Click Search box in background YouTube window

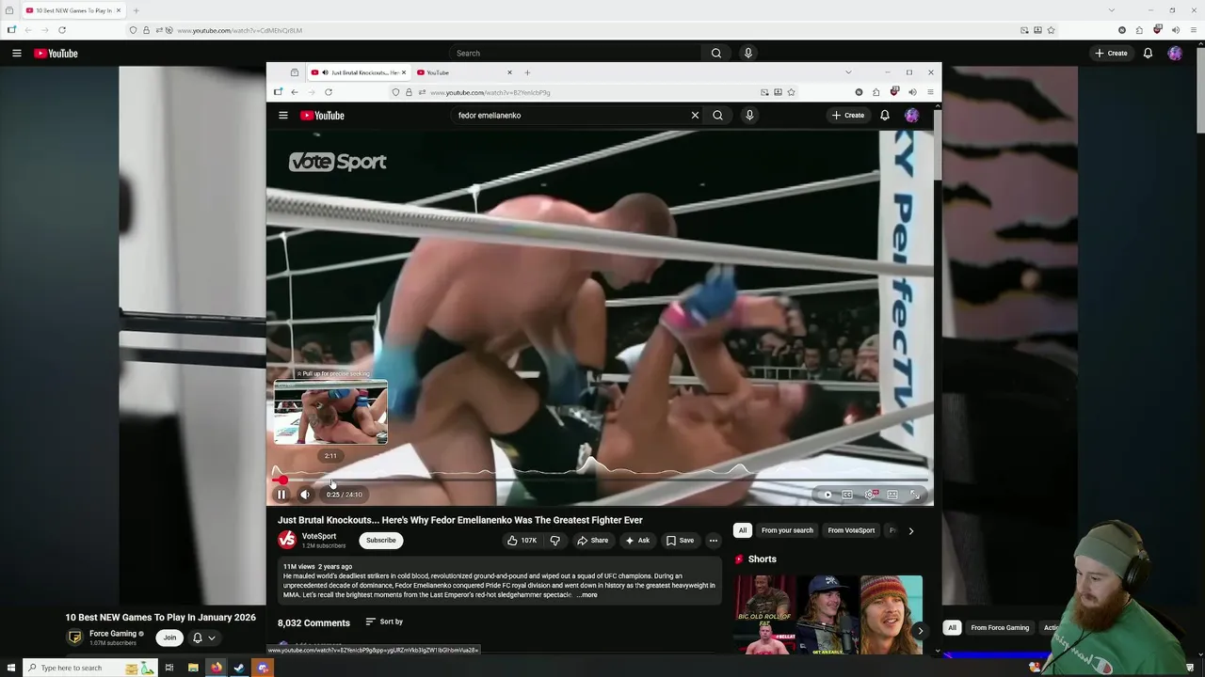574,54
